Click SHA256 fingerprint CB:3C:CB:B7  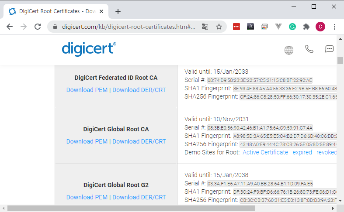(288, 200)
